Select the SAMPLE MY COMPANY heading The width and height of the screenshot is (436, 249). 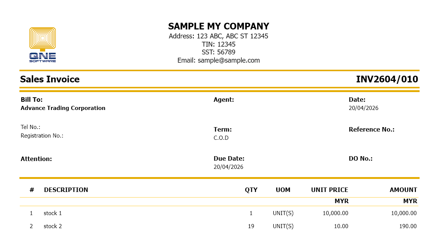point(218,26)
